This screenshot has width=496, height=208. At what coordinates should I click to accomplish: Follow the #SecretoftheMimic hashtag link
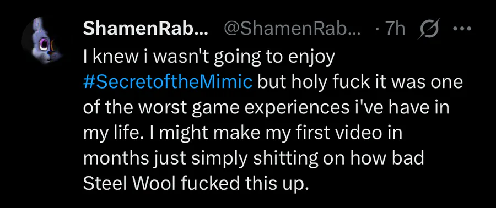(x=168, y=83)
